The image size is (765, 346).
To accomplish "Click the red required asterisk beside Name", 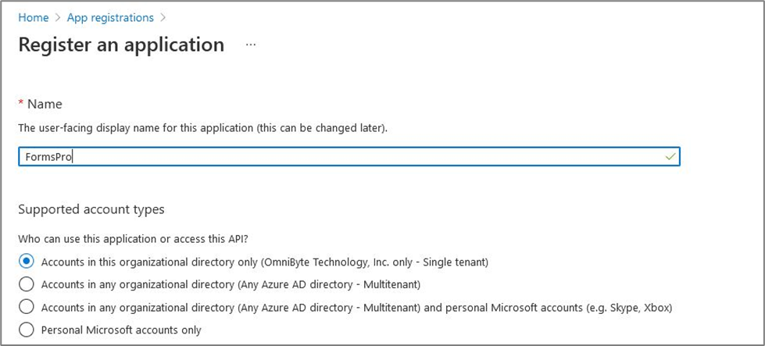I will (x=21, y=103).
